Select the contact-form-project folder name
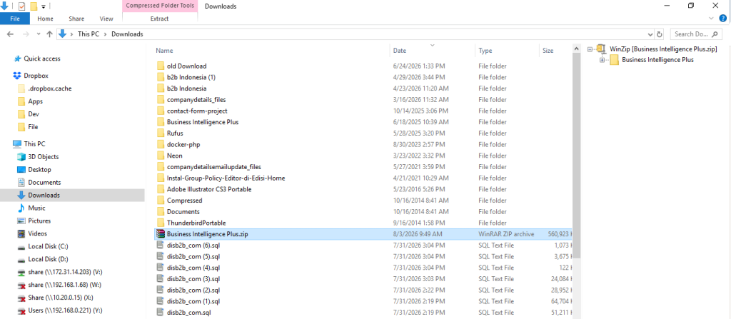The width and height of the screenshot is (731, 319). pyautogui.click(x=197, y=111)
